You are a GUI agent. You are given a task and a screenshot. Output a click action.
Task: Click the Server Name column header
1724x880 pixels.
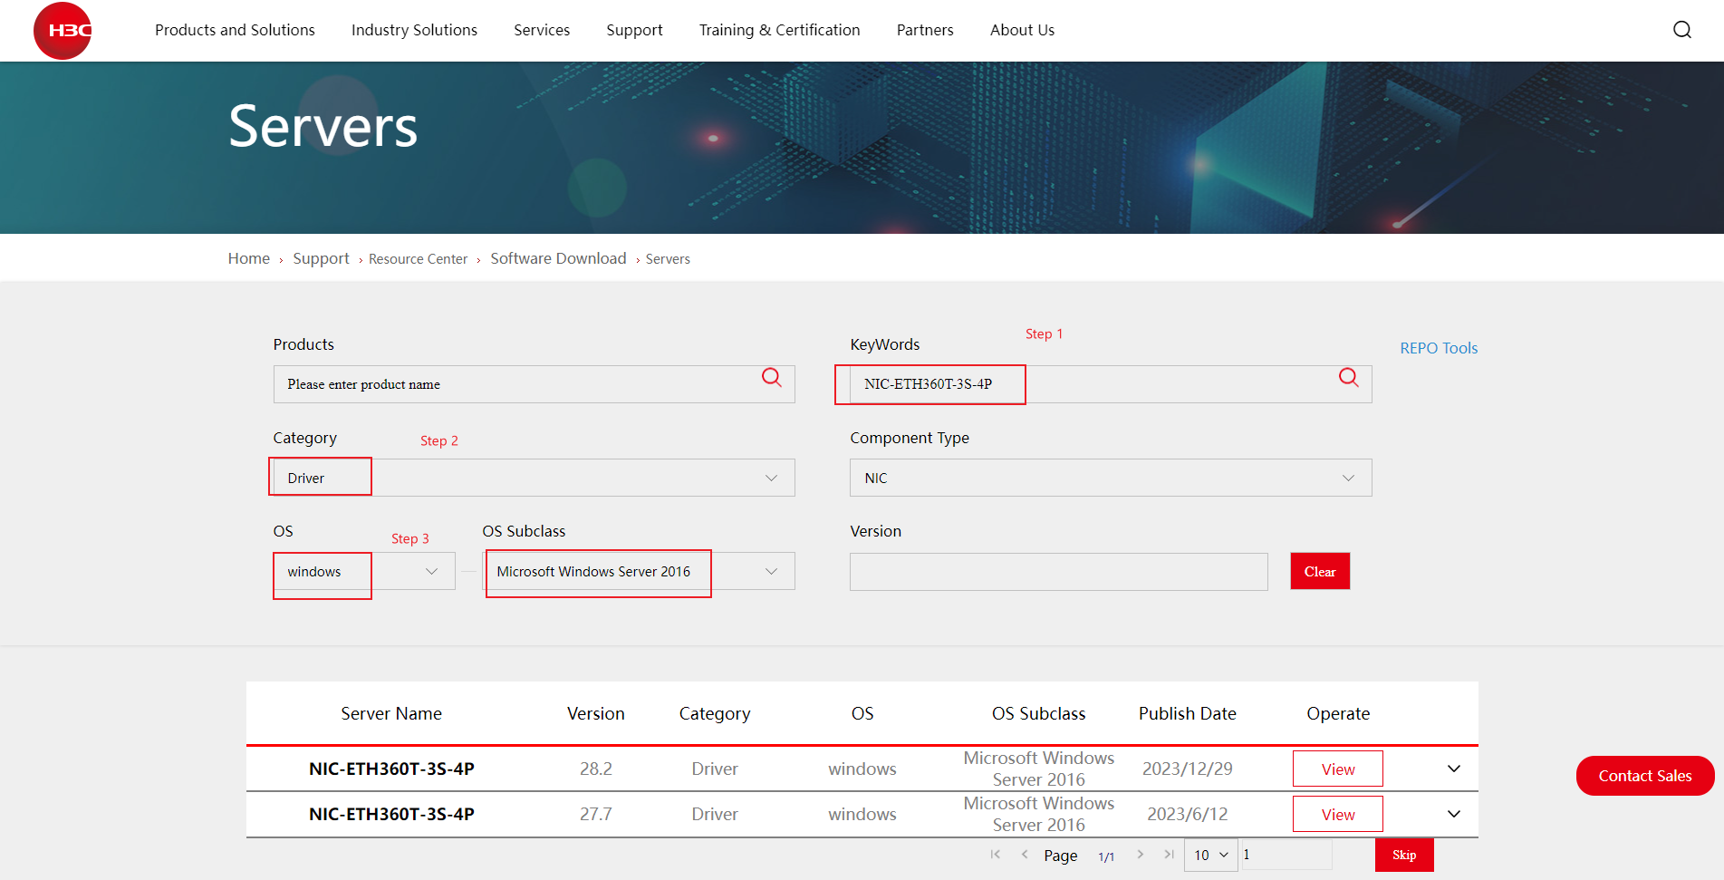tap(391, 713)
